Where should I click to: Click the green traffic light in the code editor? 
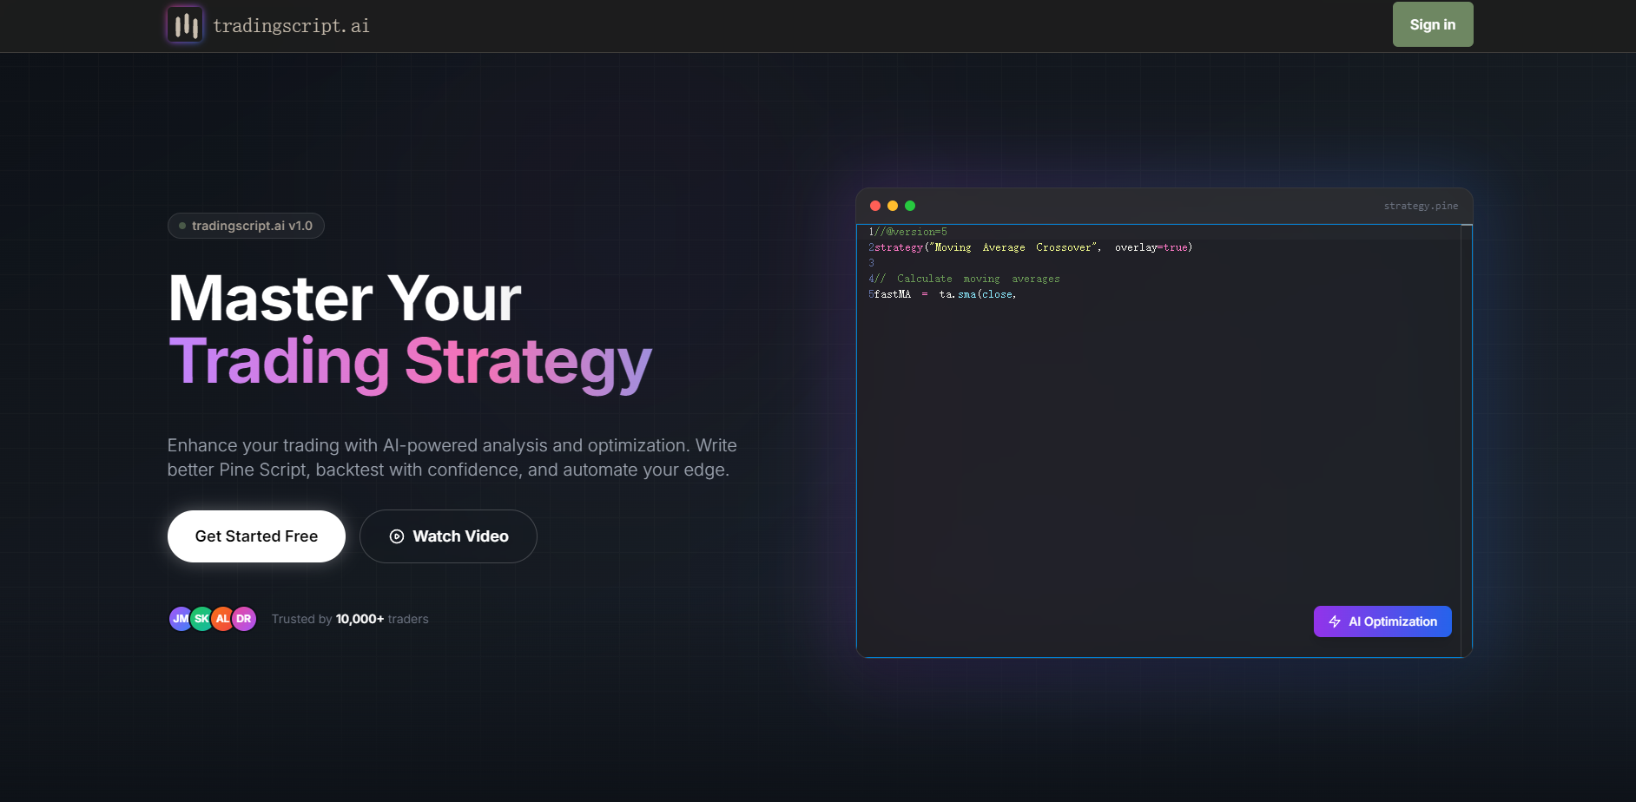(x=910, y=206)
